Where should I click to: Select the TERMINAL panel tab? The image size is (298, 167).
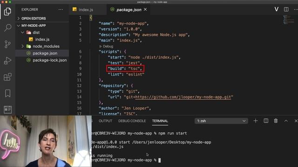pyautogui.click(x=160, y=121)
